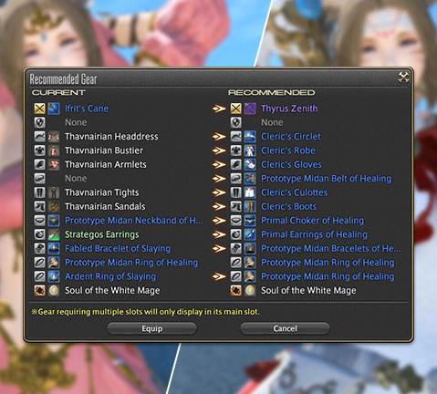Select the Cleric's Boots item icon

pos(250,206)
